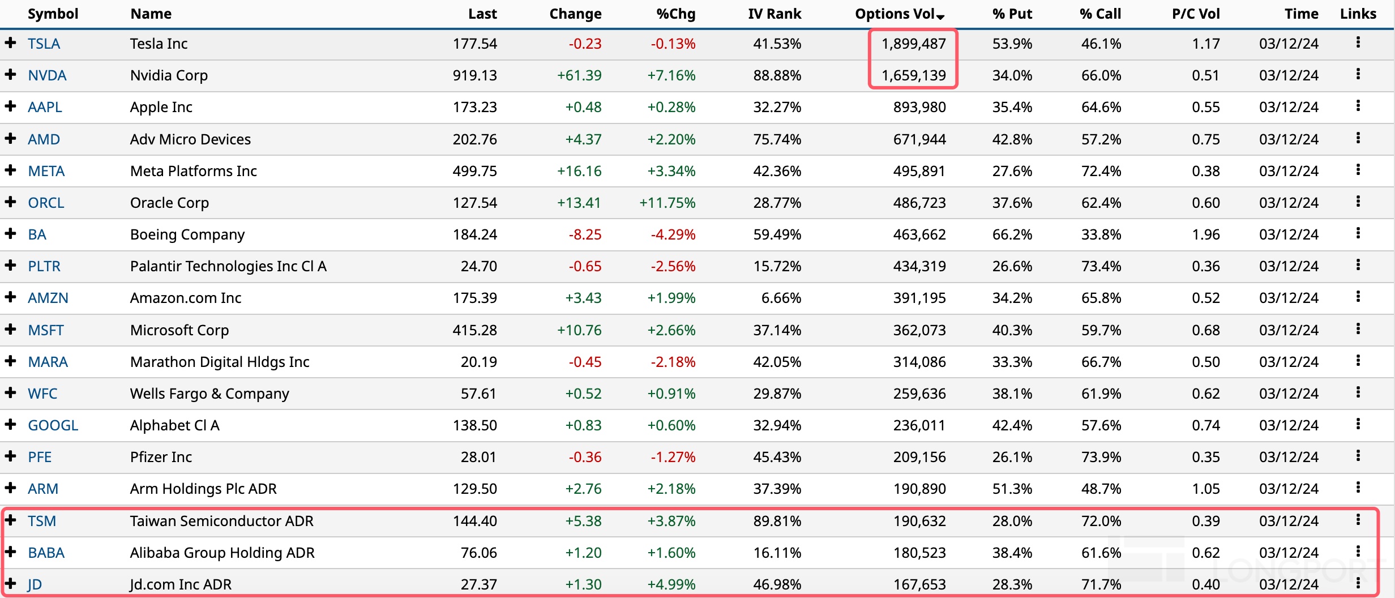The width and height of the screenshot is (1395, 598).
Task: Expand the PLTR row using plus sign
Action: pyautogui.click(x=10, y=265)
